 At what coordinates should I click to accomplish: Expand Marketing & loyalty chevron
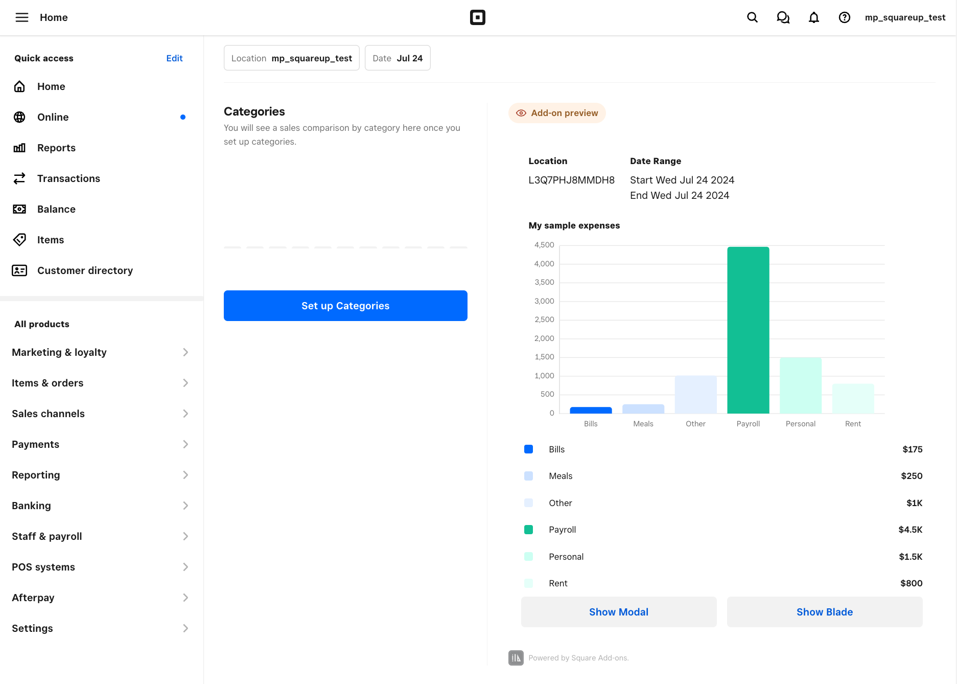tap(185, 352)
